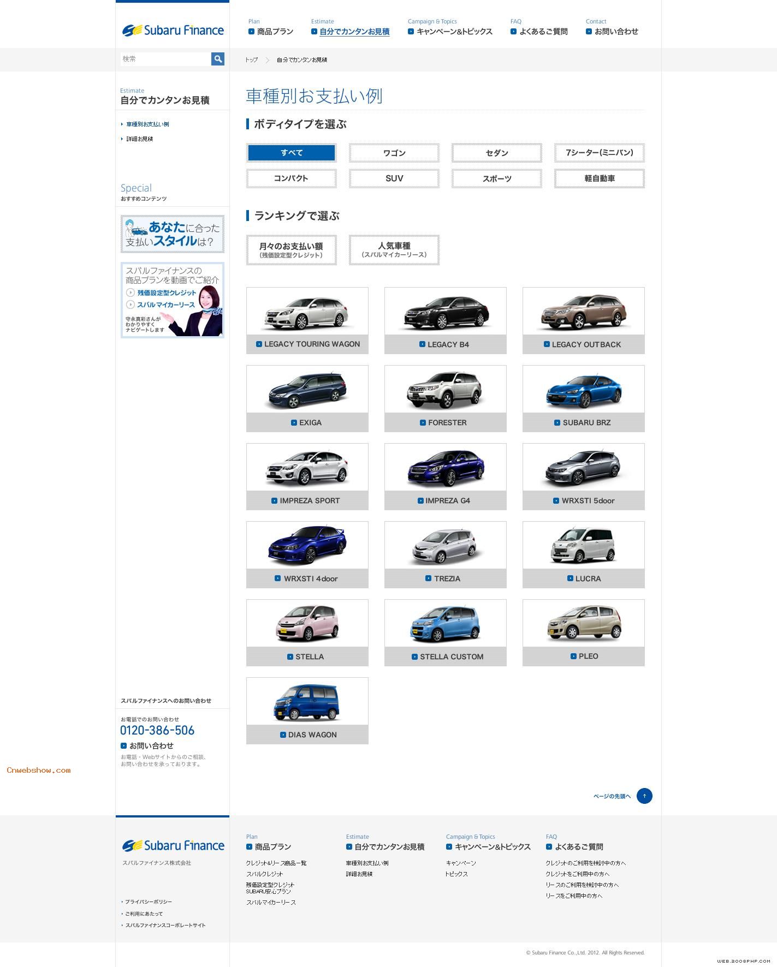Click the arrow icon next to LEGACY B4
777x967 pixels.
click(422, 344)
